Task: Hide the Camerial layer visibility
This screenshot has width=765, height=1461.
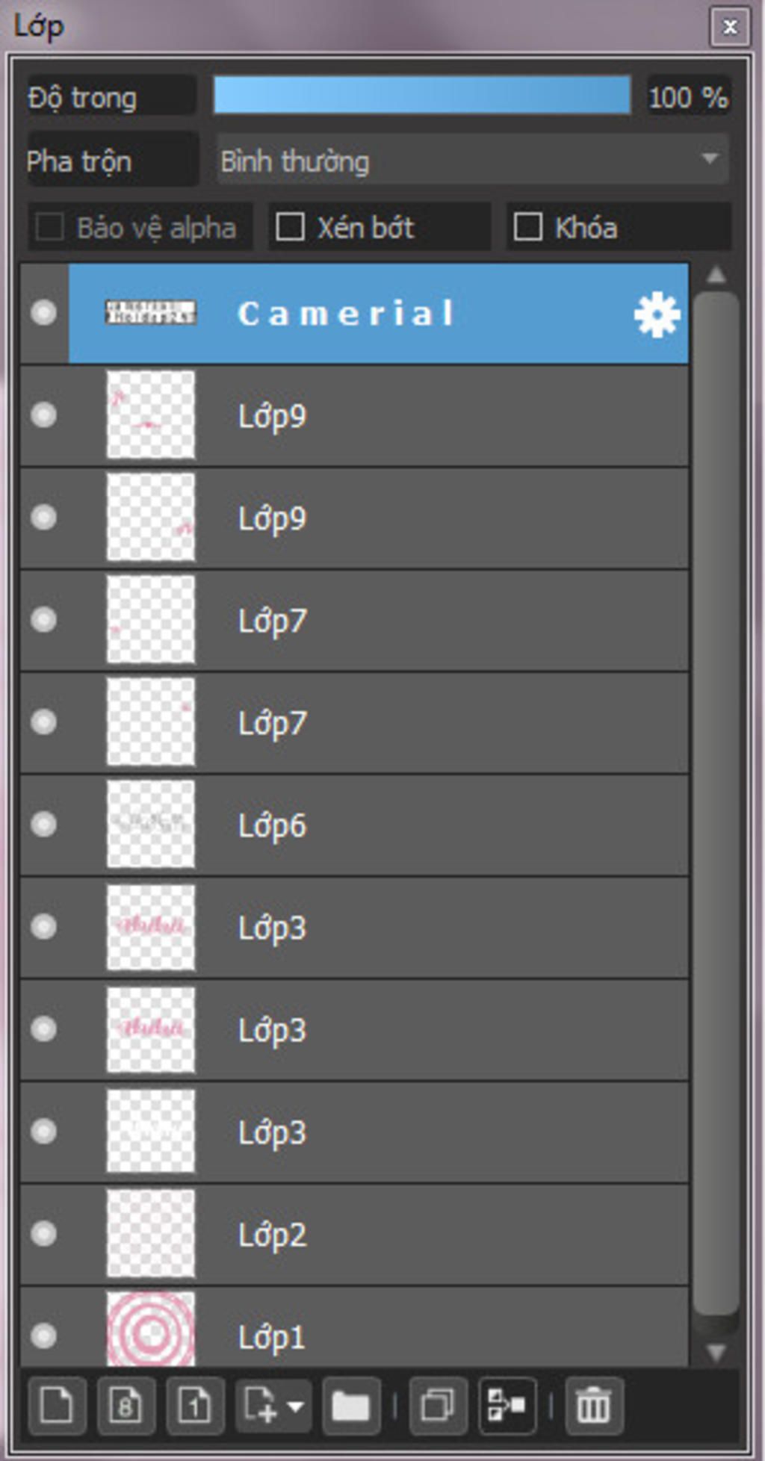Action: point(43,312)
